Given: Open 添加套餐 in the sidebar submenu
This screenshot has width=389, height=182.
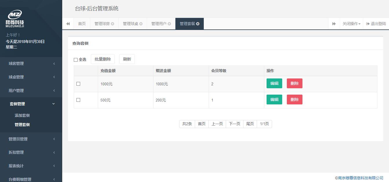Looking at the screenshot, I should click(22, 115).
